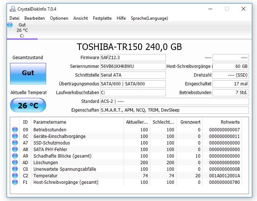Click status orb for Host-Schreibvorgänge (gesamt) row
This screenshot has height=201, width=257.
[15, 182]
